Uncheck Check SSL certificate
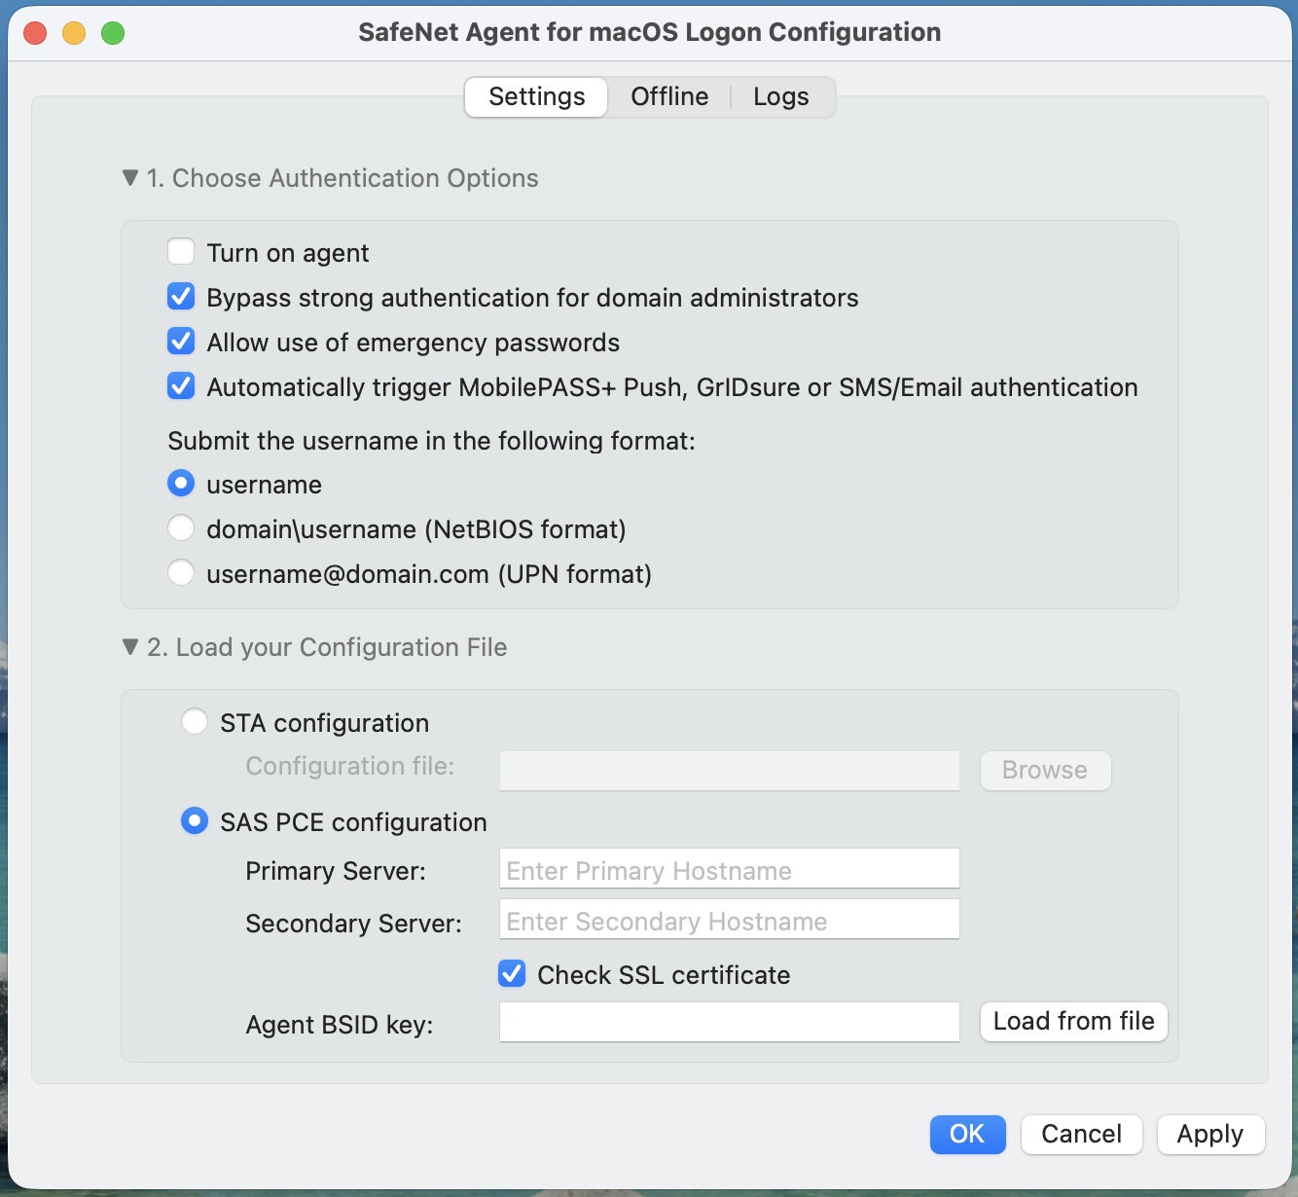1298x1197 pixels. click(512, 974)
